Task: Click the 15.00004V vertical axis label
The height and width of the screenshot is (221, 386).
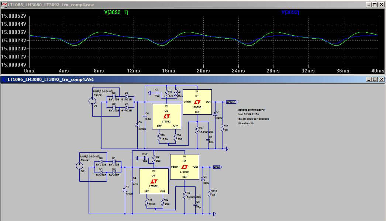Action: click(x=14, y=65)
